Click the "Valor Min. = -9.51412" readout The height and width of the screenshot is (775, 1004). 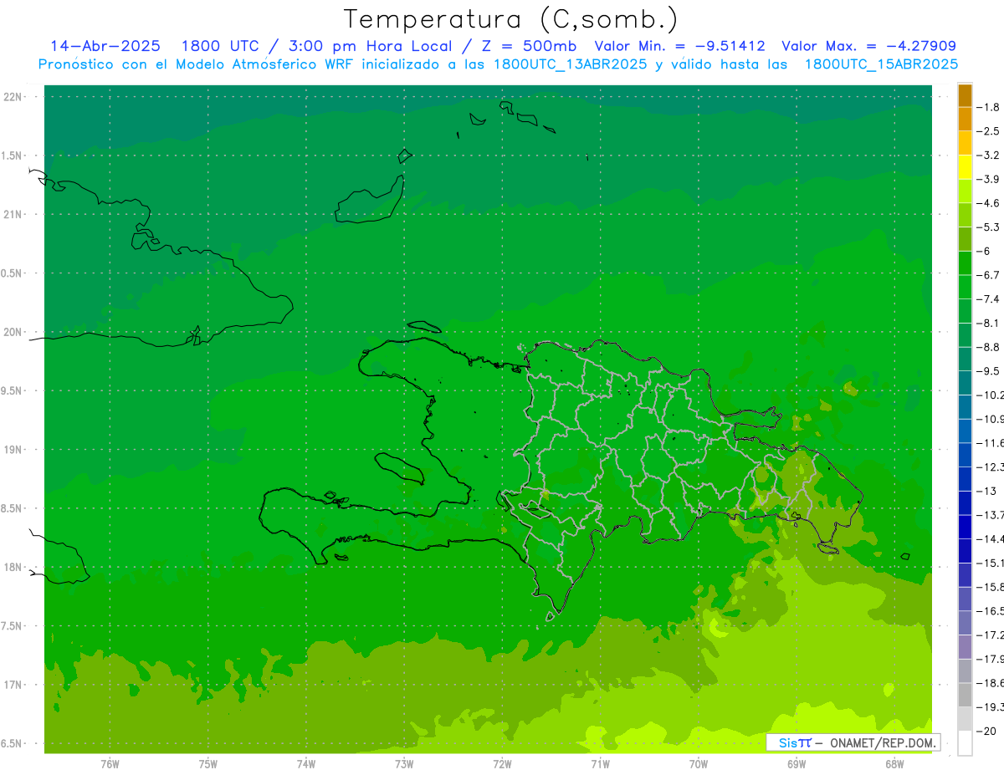[679, 46]
